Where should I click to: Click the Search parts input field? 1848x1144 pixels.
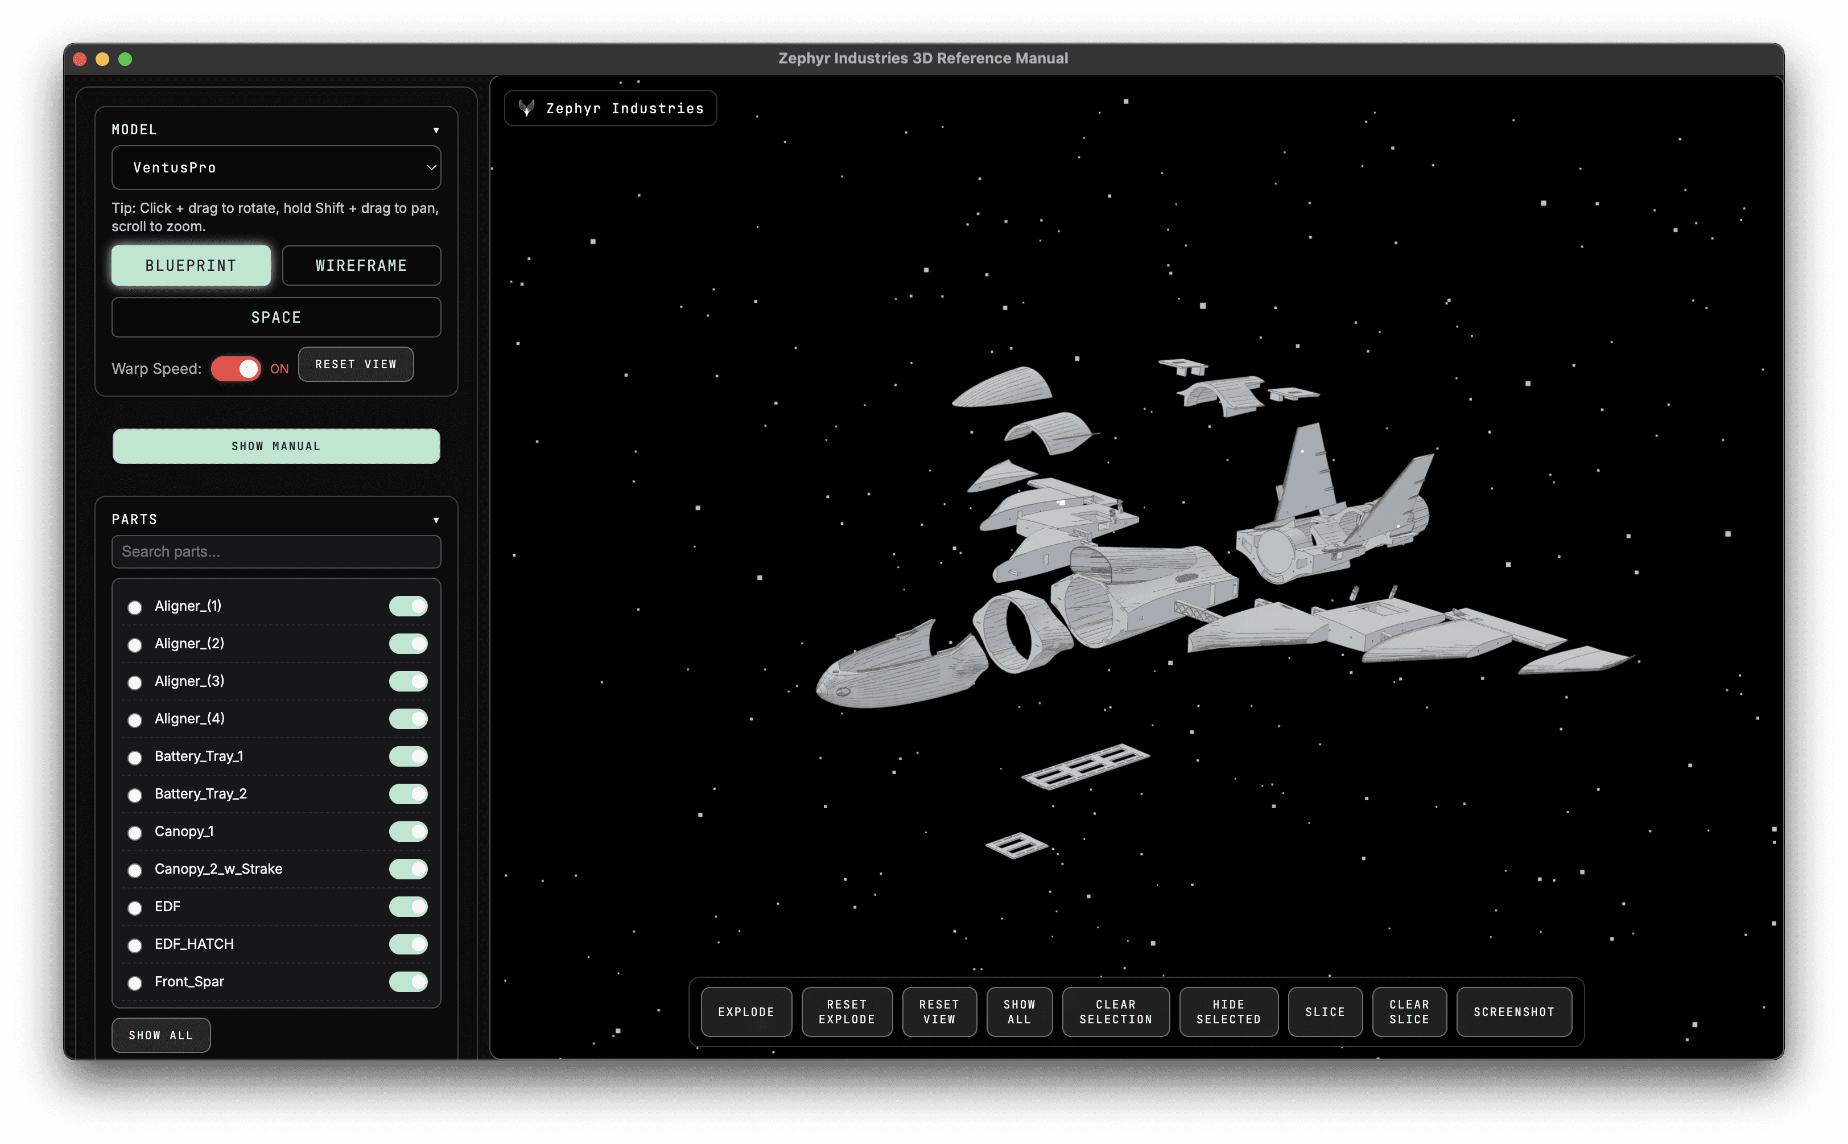(x=276, y=552)
